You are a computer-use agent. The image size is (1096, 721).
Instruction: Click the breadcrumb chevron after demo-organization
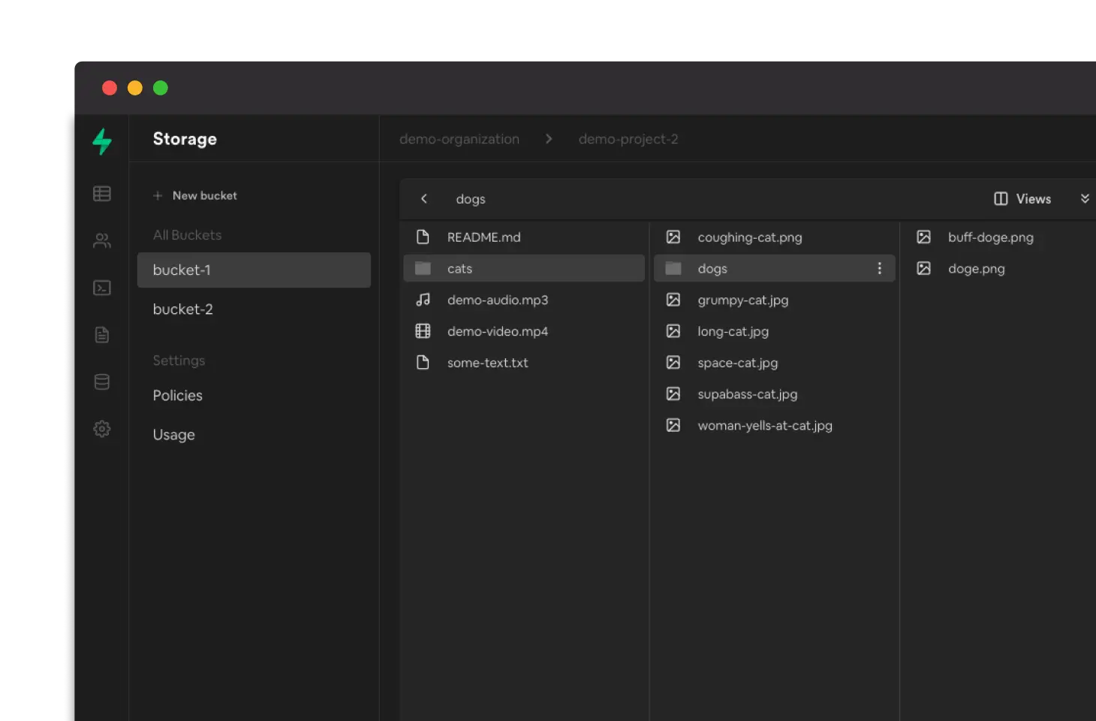point(549,139)
